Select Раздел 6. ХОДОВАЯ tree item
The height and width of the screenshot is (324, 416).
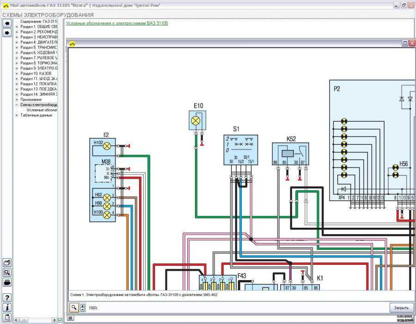[39, 53]
